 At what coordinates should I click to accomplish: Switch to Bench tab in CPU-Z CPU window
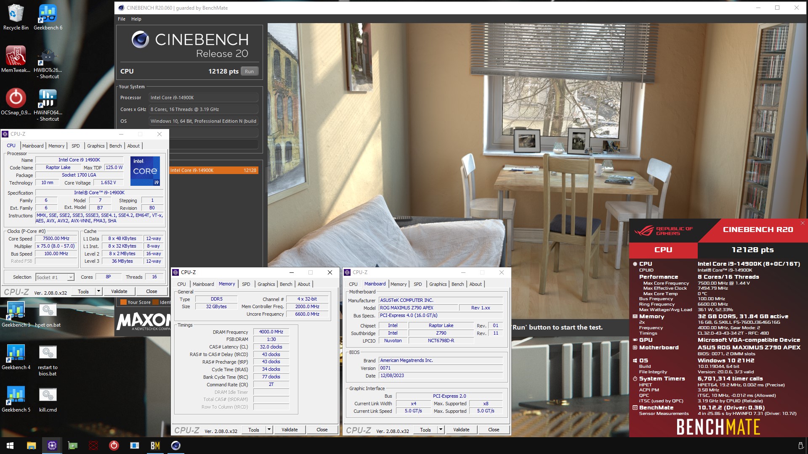click(115, 146)
